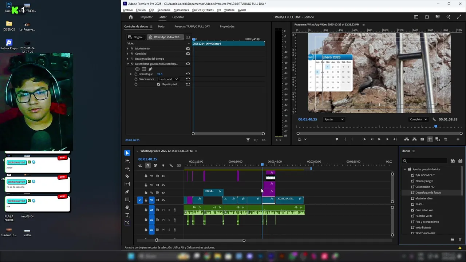Open the Archivo menu
This screenshot has width=466, height=262.
tap(128, 10)
